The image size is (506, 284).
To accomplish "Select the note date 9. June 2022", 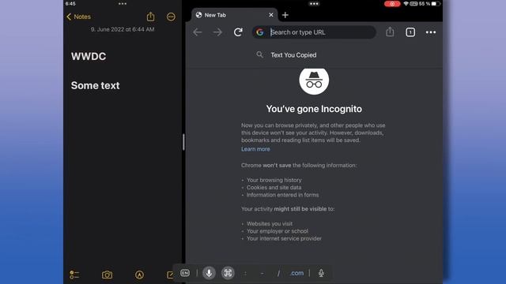I will tap(123, 29).
